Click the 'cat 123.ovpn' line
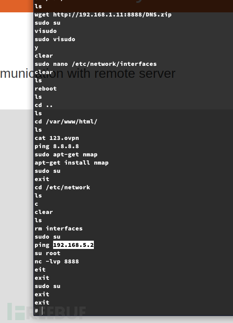This screenshot has width=233, height=323. 57,138
